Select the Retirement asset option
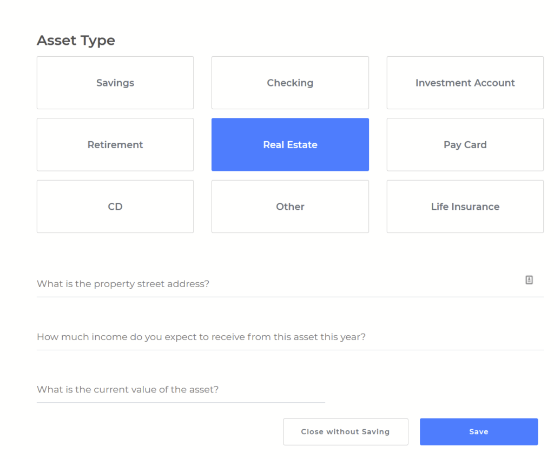Image resolution: width=554 pixels, height=459 pixels. (115, 144)
